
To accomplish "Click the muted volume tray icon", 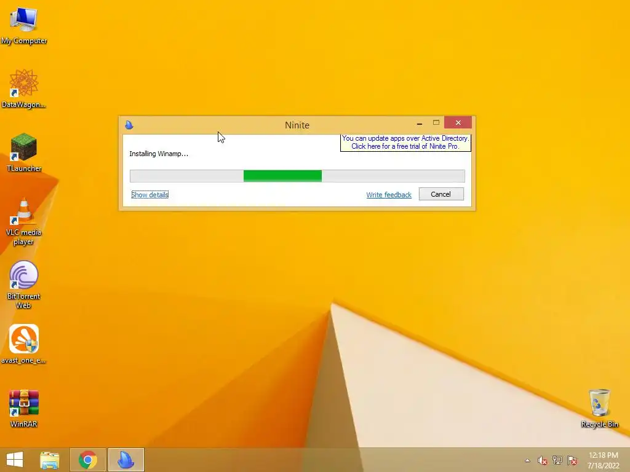I will coord(543,460).
